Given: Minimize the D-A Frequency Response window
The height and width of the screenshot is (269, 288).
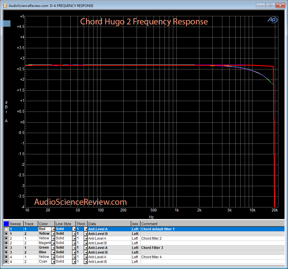Looking at the screenshot, I should 260,6.
